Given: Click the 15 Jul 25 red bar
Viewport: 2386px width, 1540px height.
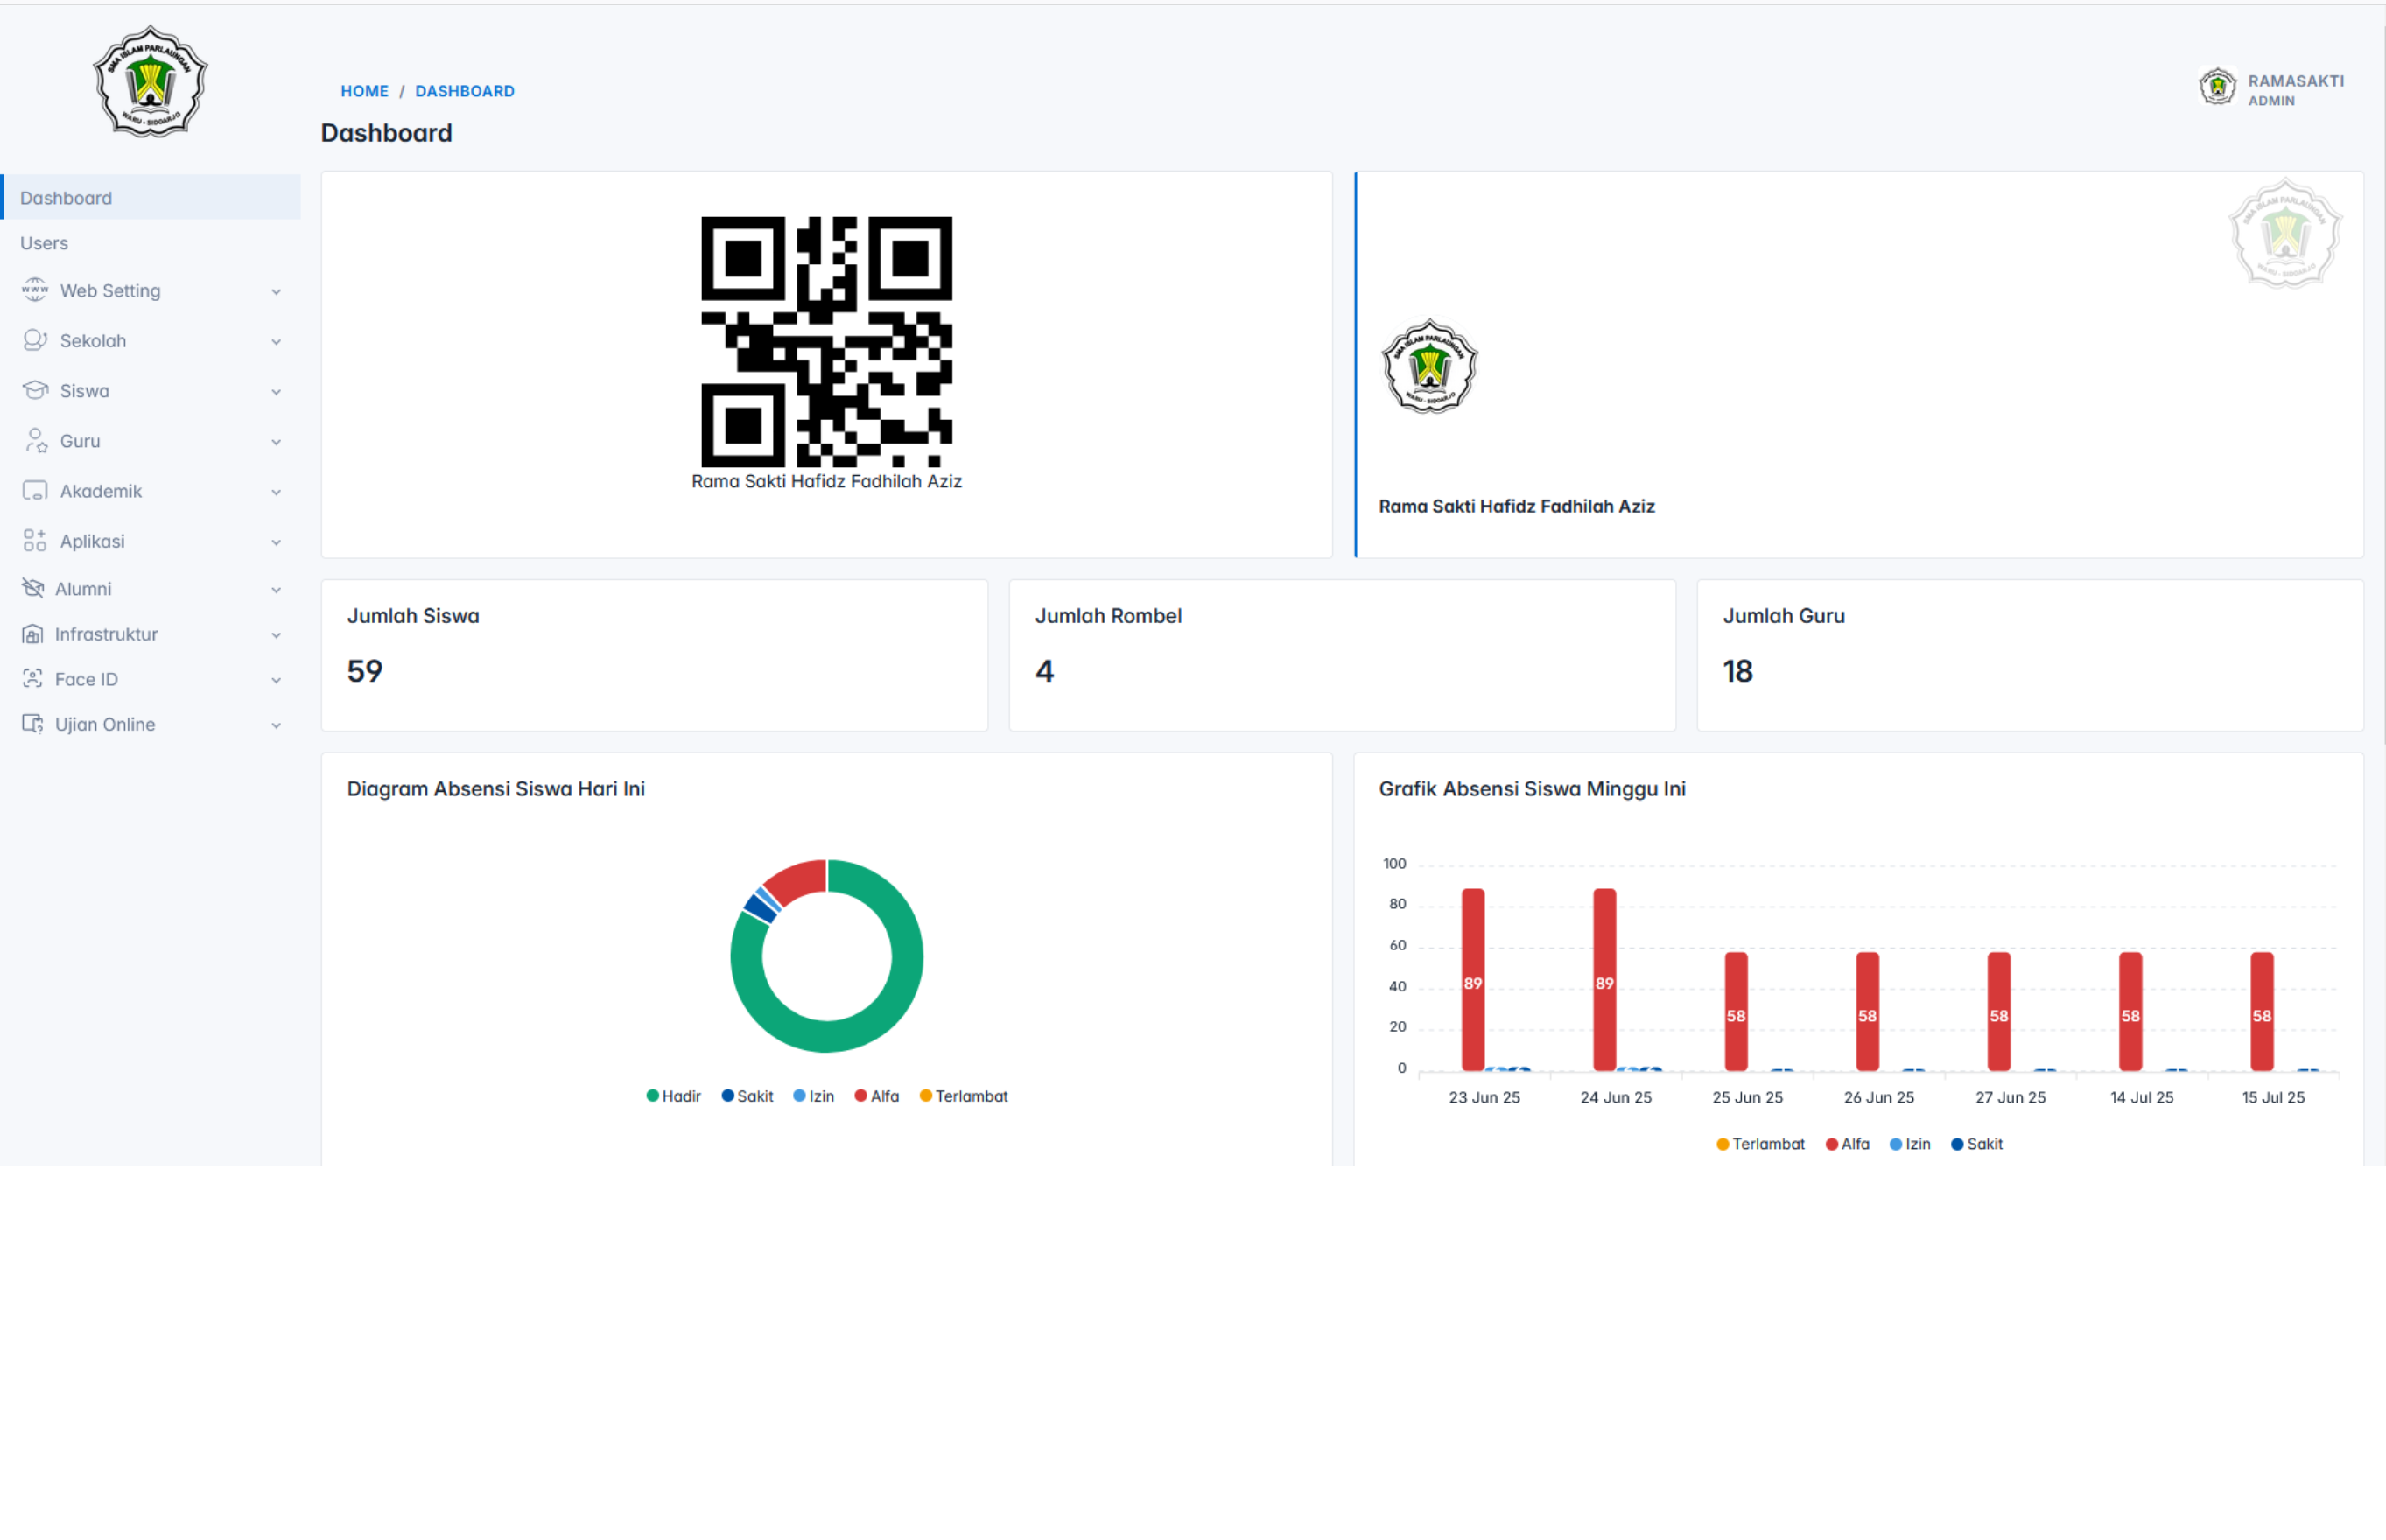Looking at the screenshot, I should pyautogui.click(x=2262, y=1011).
